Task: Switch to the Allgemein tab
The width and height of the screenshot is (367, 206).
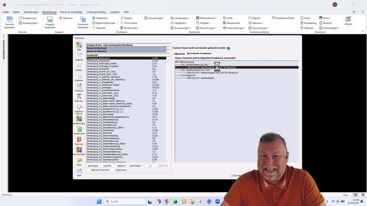Action: (179, 54)
